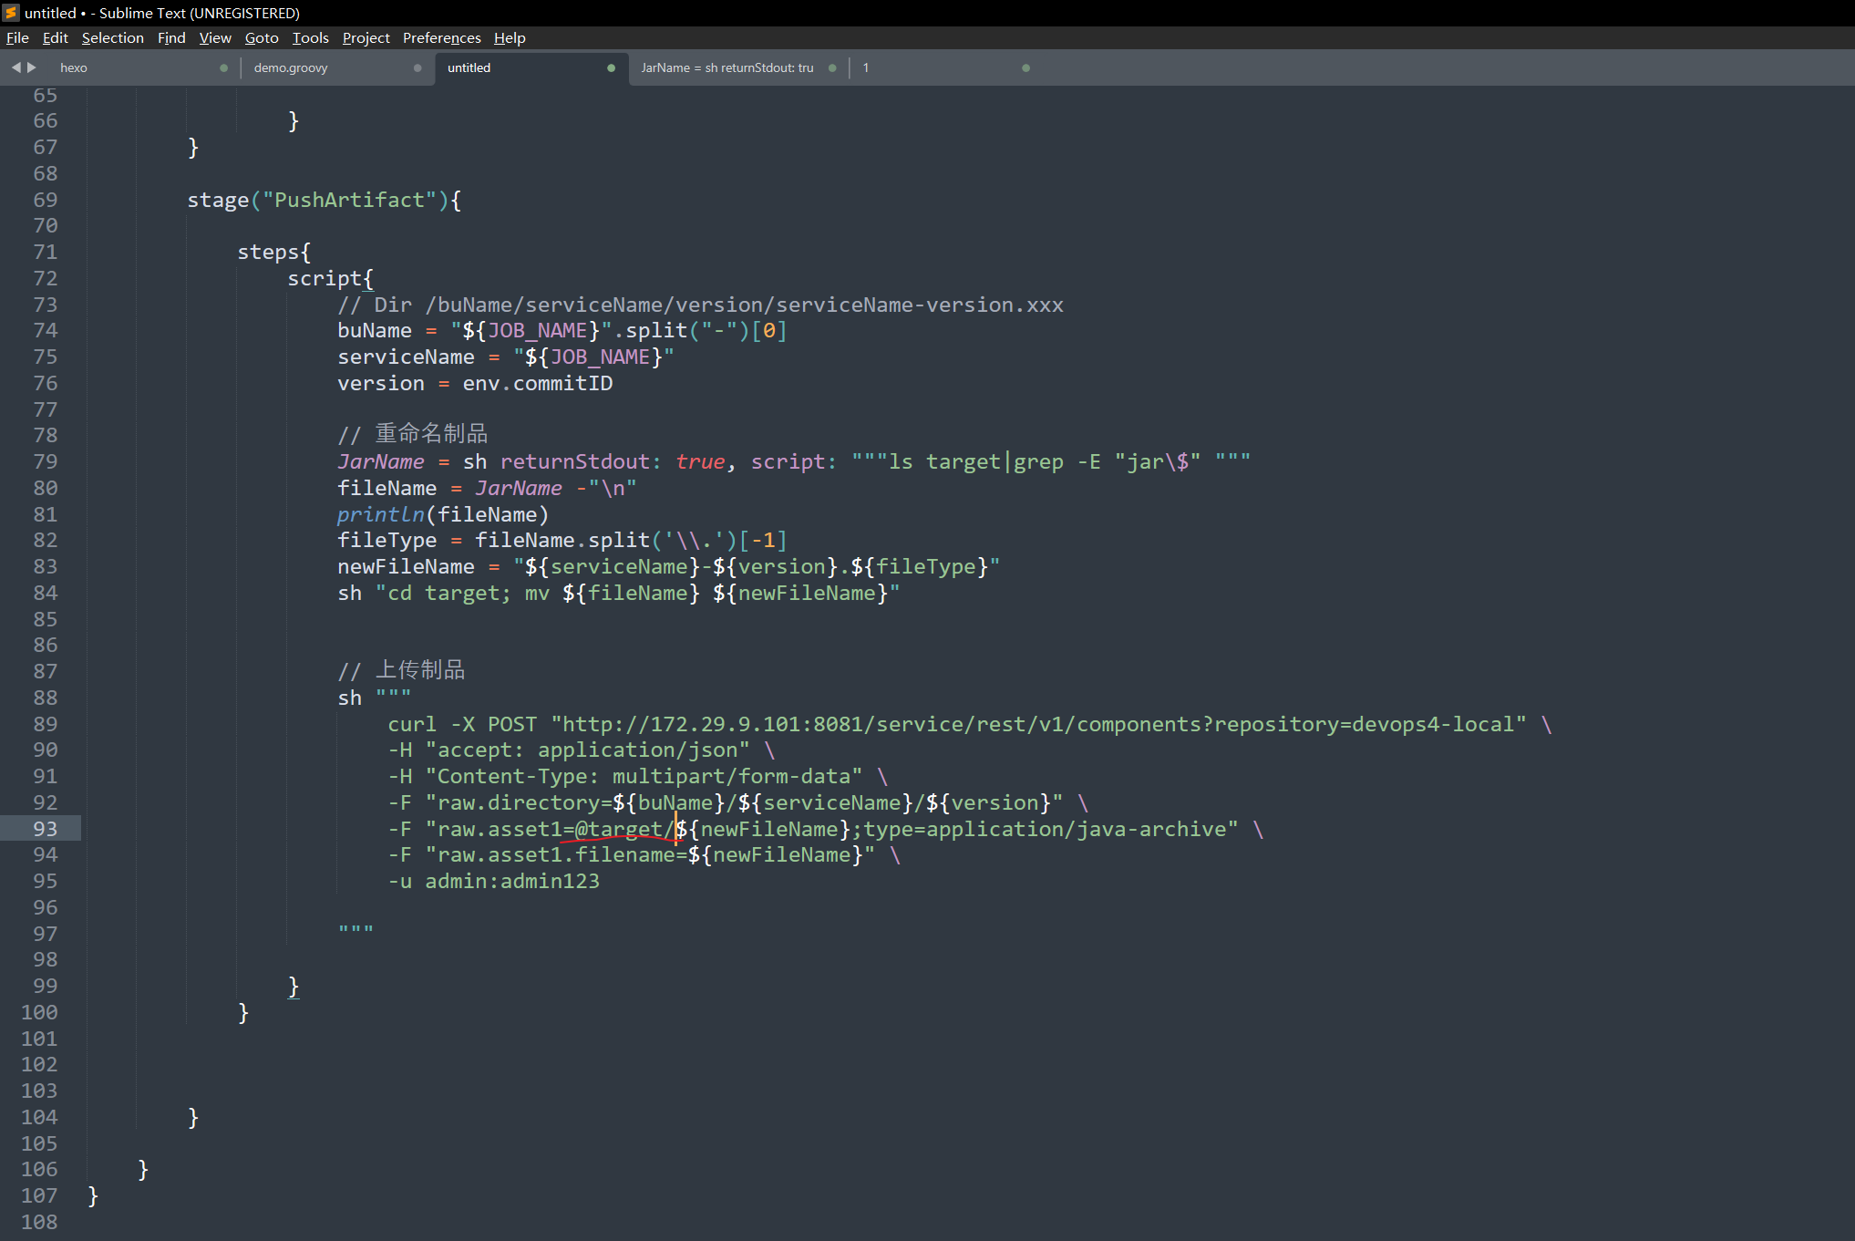Click line number 93 in gutter
The width and height of the screenshot is (1855, 1241).
45,829
